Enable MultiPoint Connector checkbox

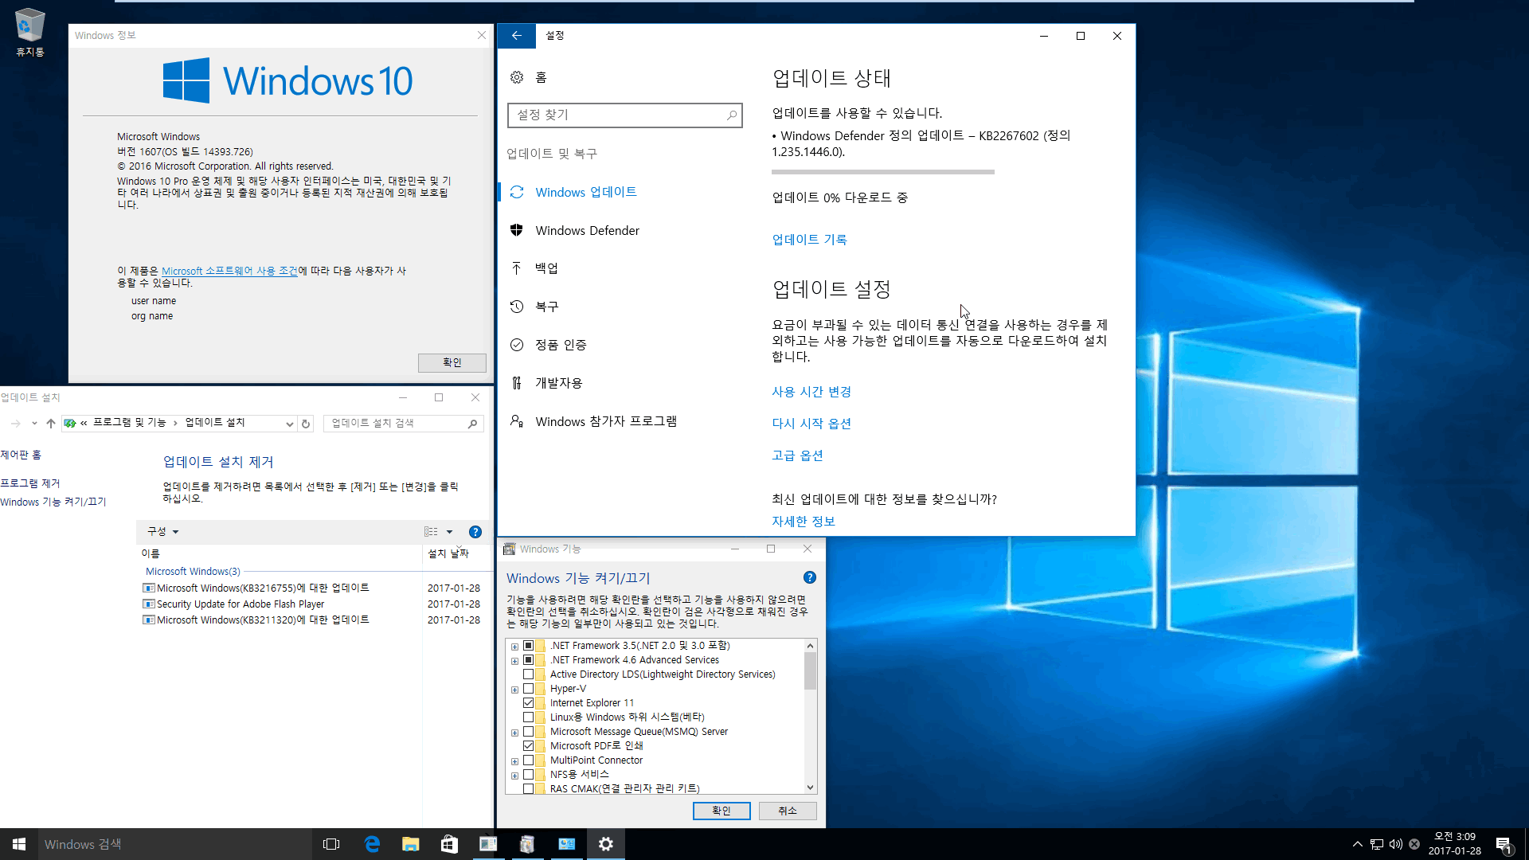coord(528,760)
